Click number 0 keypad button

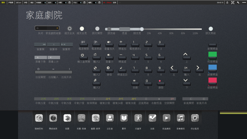pyautogui.click(x=148, y=84)
